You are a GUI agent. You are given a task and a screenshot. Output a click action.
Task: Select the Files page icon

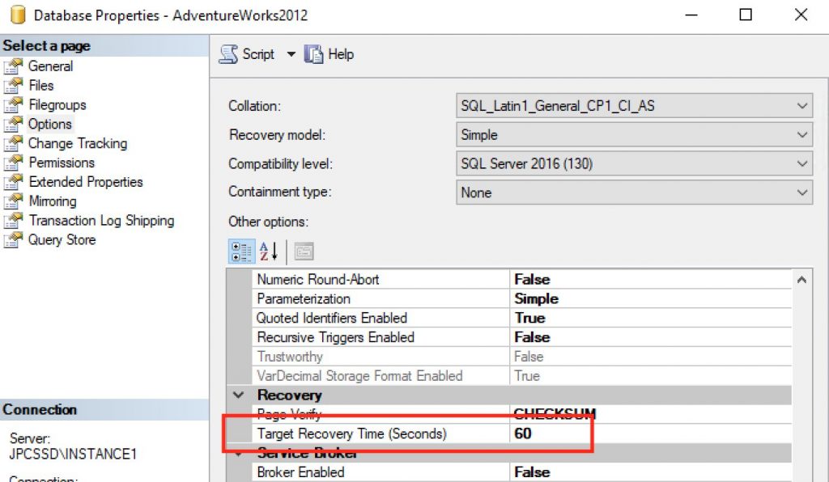(x=41, y=85)
